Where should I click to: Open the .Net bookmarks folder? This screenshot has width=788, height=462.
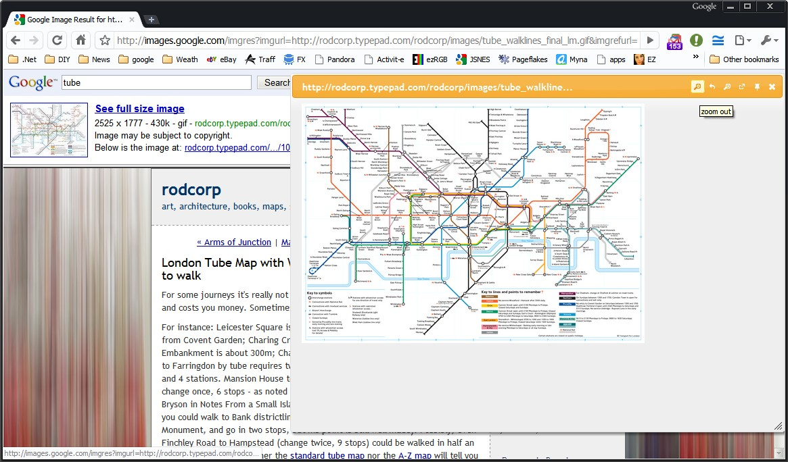[23, 59]
